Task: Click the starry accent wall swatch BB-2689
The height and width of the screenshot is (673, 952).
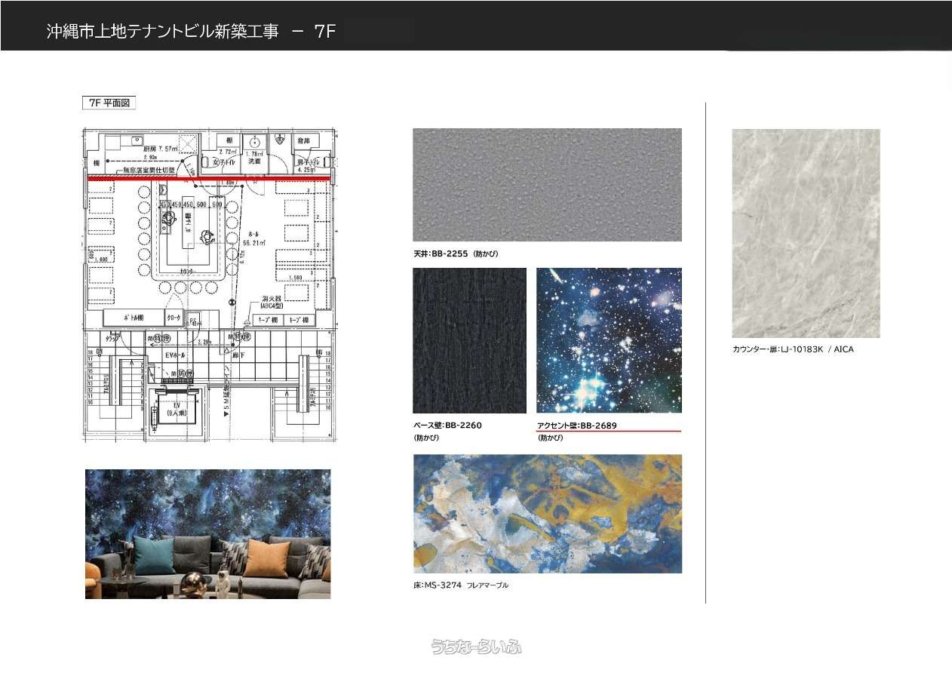Action: (x=609, y=340)
